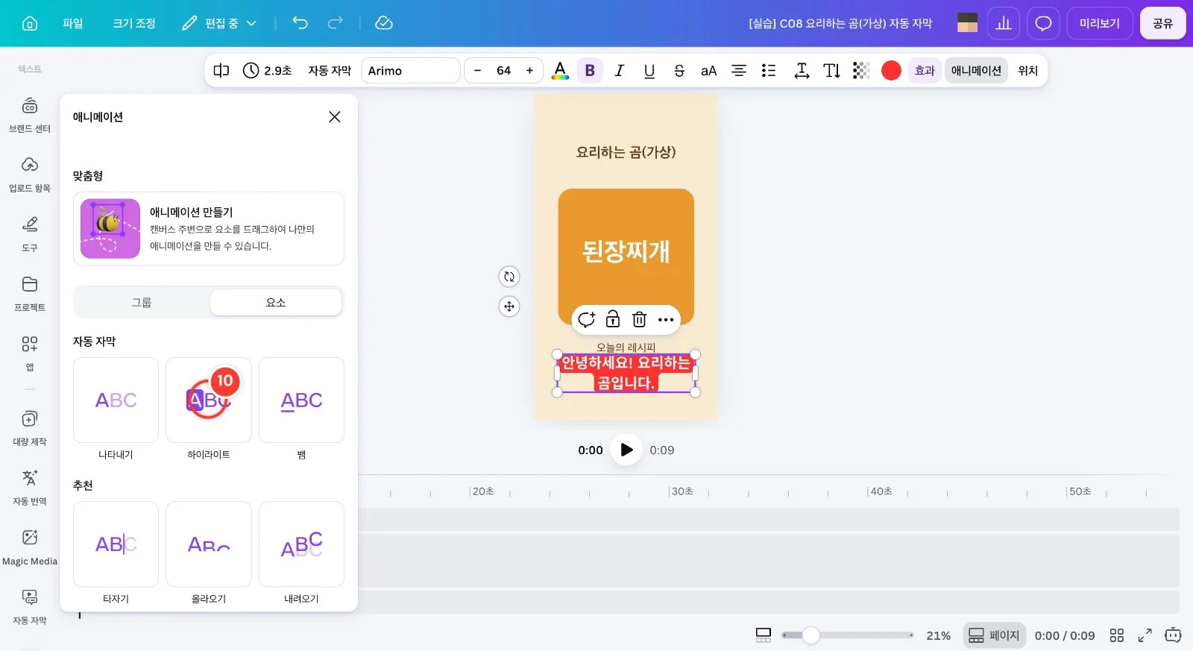This screenshot has width=1193, height=651.
Task: Click the 공유 share button
Action: (x=1162, y=23)
